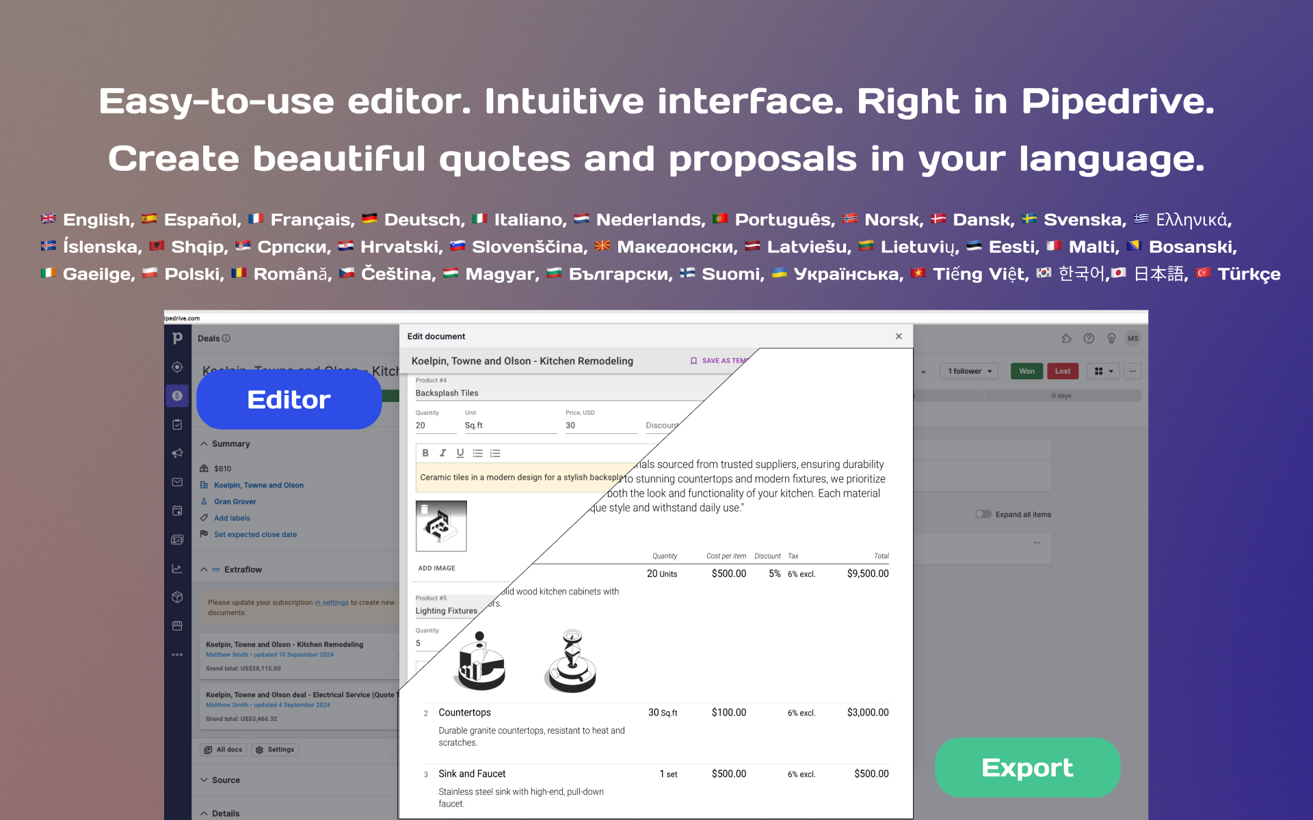
Task: Click the '$9,500.00' total cell
Action: (868, 573)
